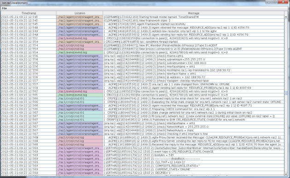Select 'Agfw Proxy Server received the message' row

(x=193, y=138)
